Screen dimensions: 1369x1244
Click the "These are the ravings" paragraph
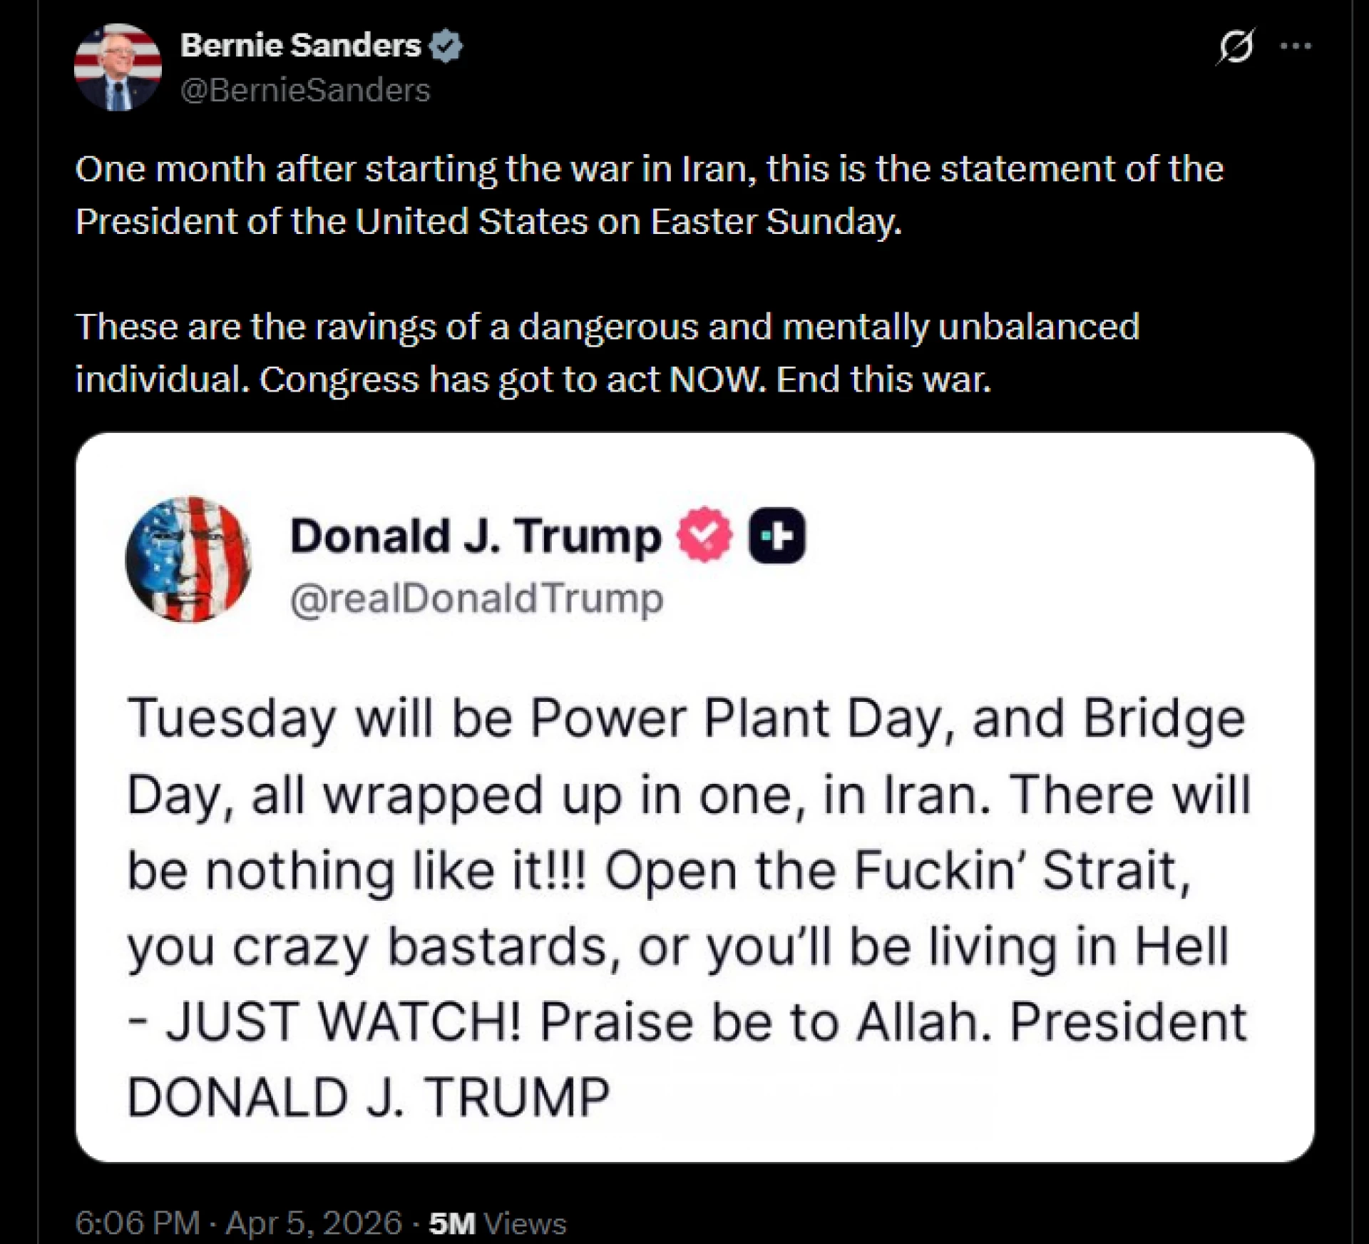pyautogui.click(x=607, y=352)
